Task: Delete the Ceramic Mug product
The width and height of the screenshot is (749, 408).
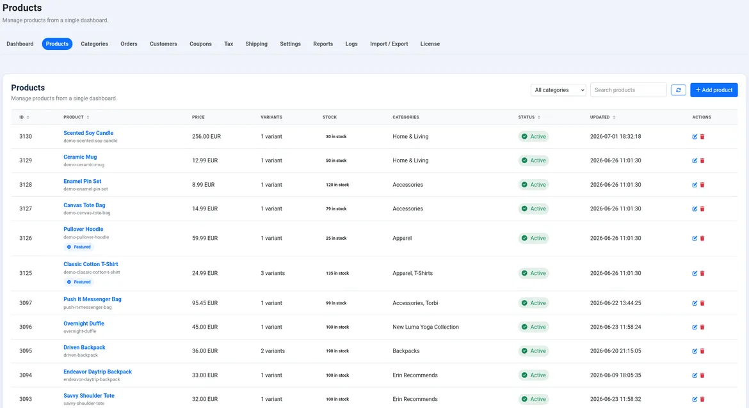Action: click(702, 161)
